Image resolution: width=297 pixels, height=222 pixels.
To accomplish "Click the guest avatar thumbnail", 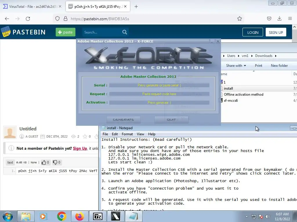I will click(10, 132).
